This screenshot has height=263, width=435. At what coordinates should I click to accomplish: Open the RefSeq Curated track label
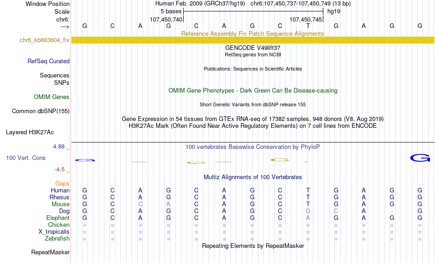48,61
